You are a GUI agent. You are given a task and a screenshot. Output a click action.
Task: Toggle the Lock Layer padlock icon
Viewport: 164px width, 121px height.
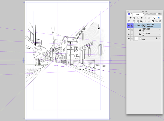click(142, 18)
